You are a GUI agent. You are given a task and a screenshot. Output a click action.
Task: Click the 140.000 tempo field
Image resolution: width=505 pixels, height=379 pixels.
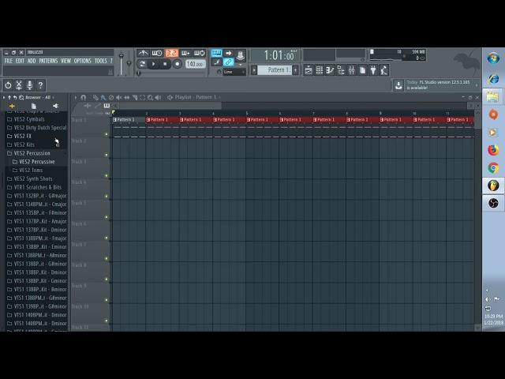[195, 64]
